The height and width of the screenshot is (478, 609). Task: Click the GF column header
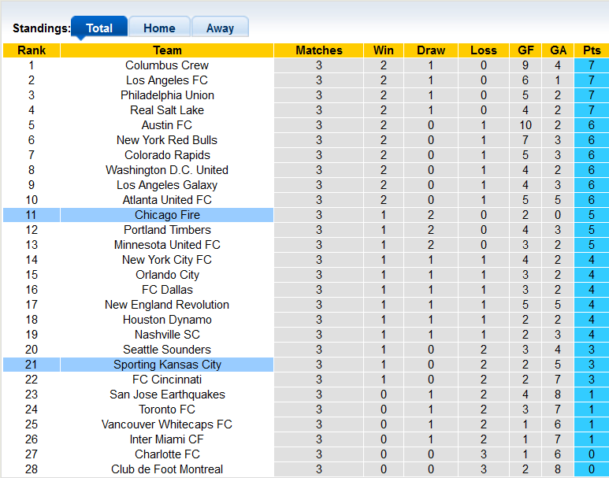tap(525, 50)
